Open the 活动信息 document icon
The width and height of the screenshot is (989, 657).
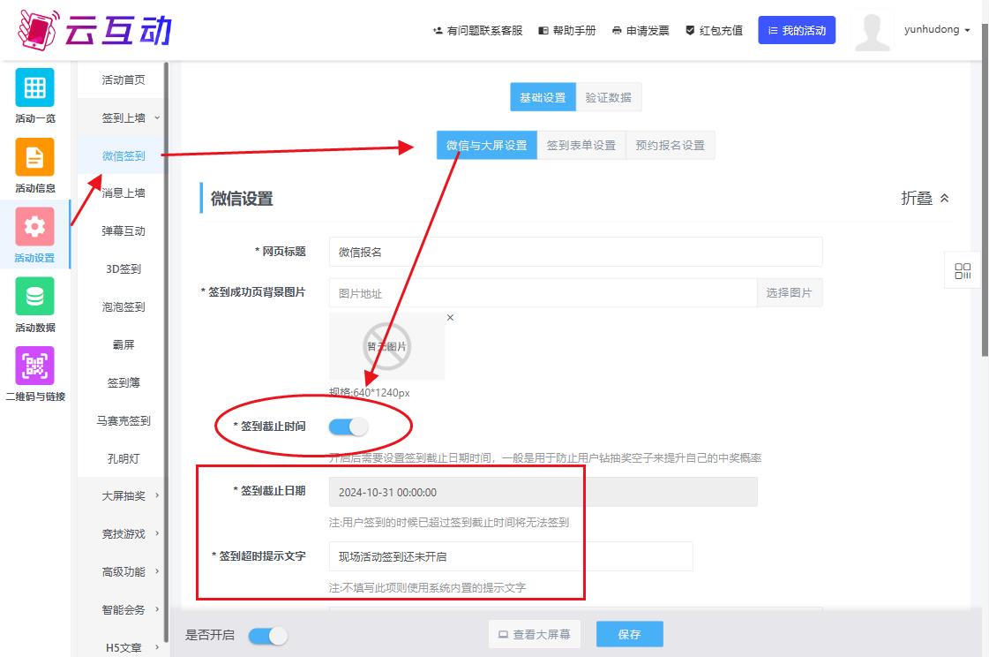pos(34,157)
